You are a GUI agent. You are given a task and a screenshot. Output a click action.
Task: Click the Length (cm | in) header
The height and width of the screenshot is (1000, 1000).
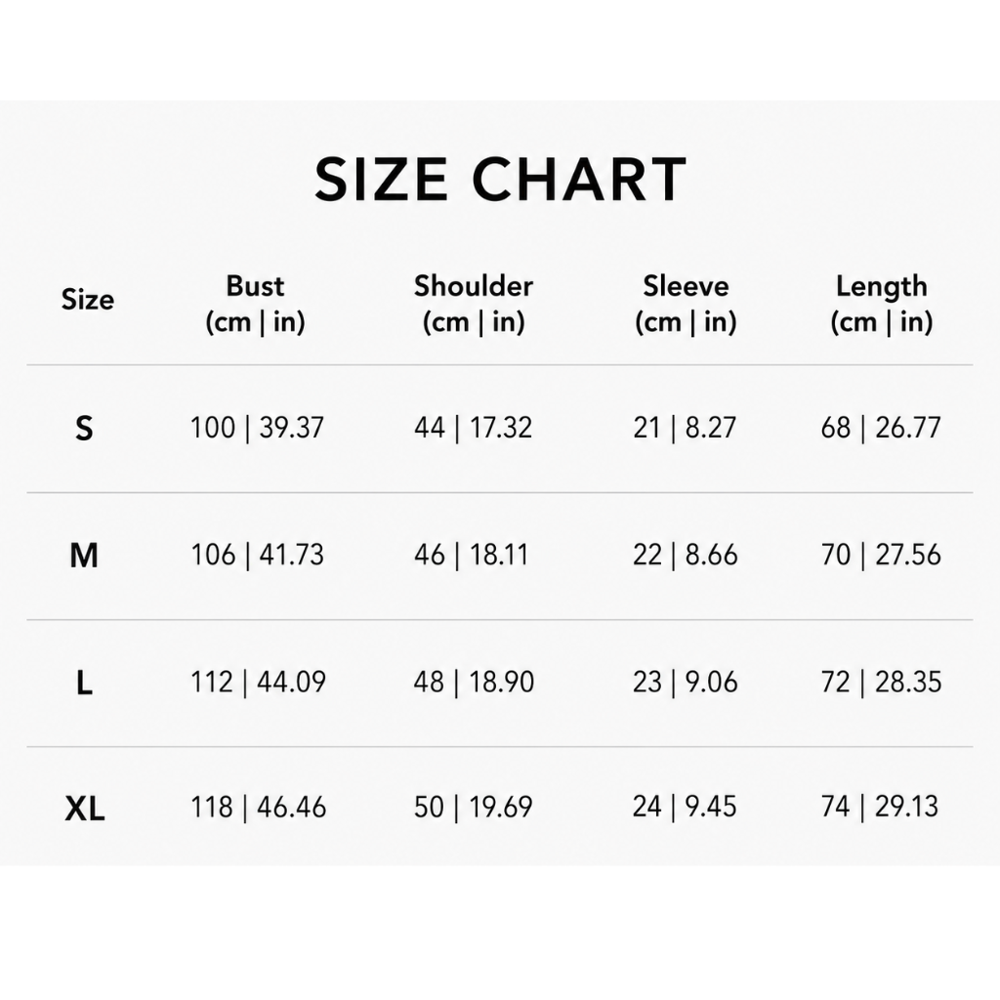(x=882, y=304)
